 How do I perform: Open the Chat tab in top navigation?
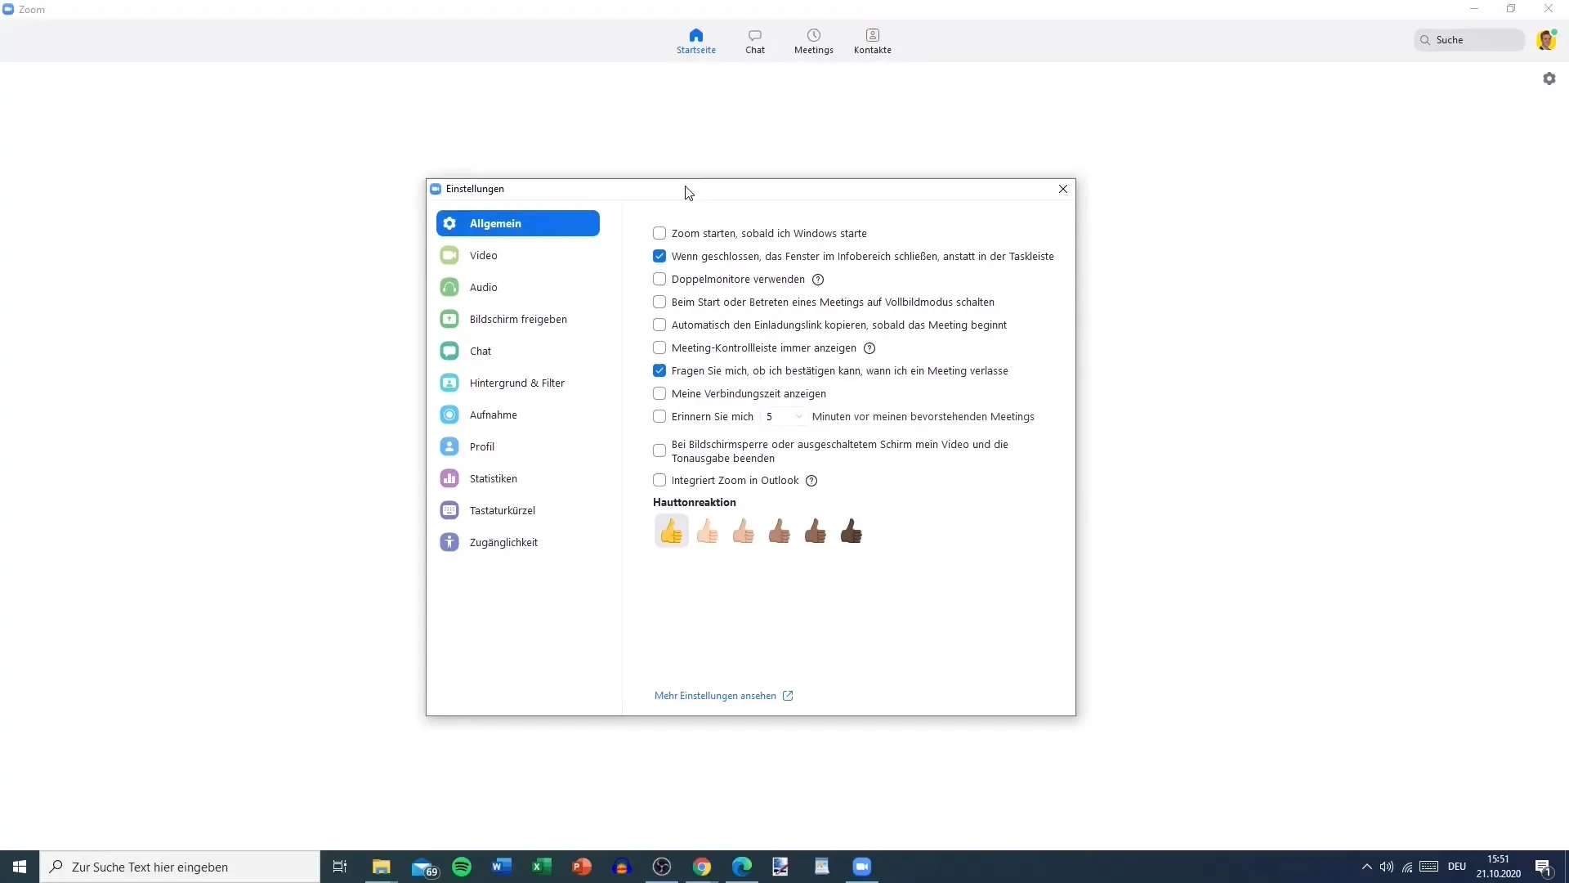pyautogui.click(x=754, y=41)
